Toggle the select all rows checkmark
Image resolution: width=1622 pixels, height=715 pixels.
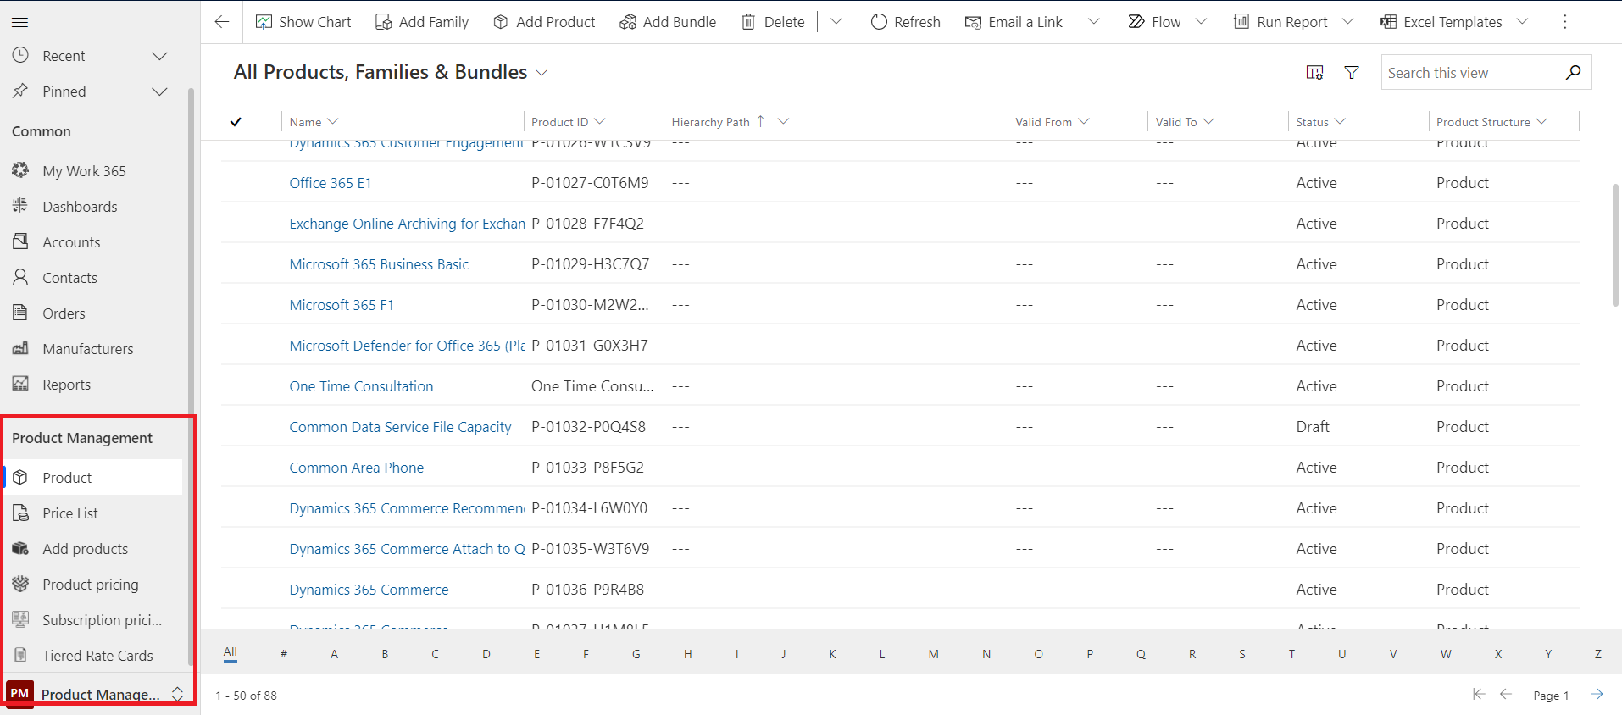236,122
